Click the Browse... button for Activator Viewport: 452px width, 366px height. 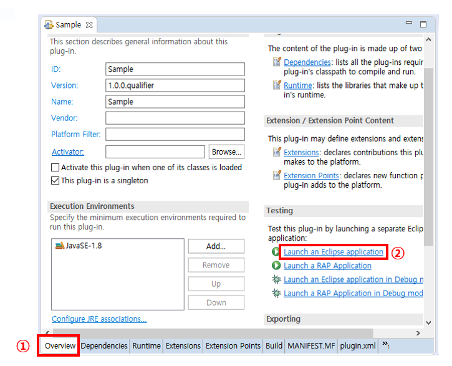click(226, 152)
